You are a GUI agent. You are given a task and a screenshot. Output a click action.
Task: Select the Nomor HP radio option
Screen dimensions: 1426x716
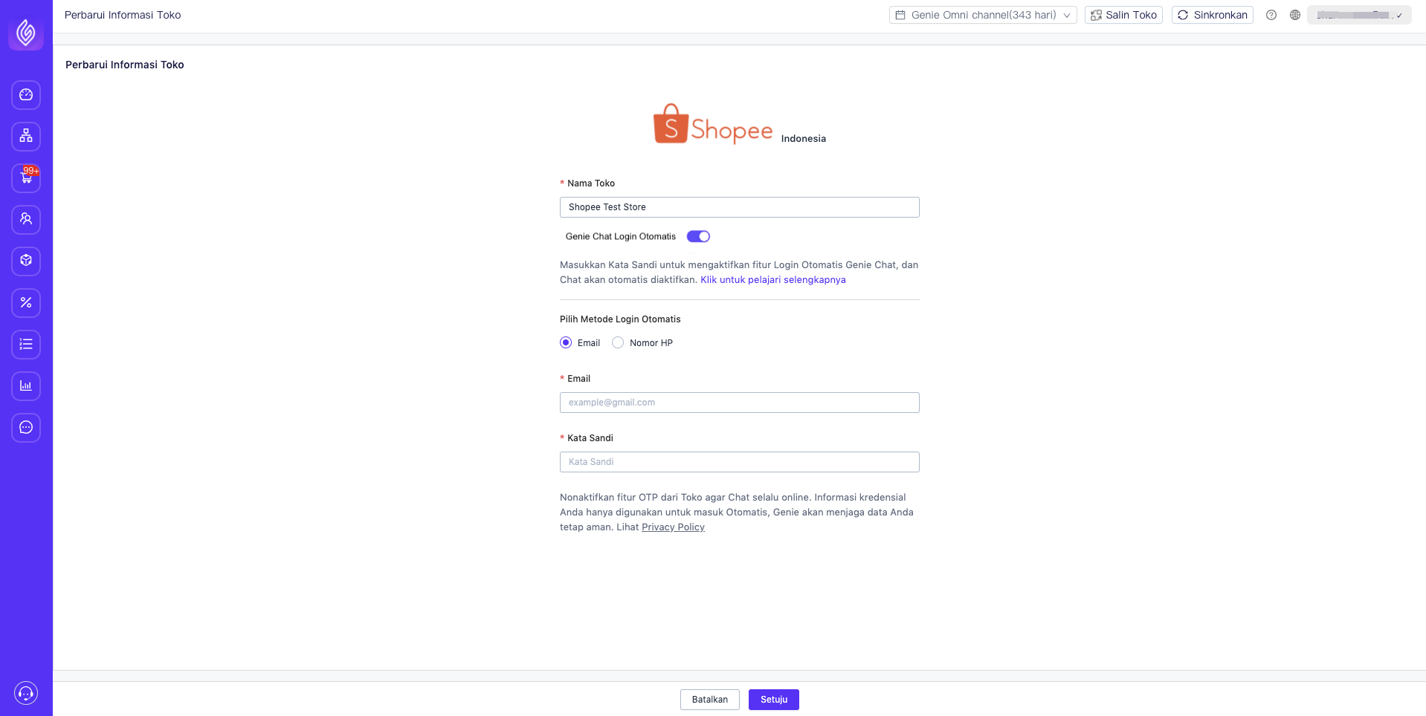click(x=618, y=342)
